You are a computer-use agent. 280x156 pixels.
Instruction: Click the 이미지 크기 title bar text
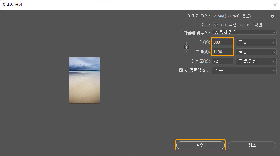pos(13,5)
